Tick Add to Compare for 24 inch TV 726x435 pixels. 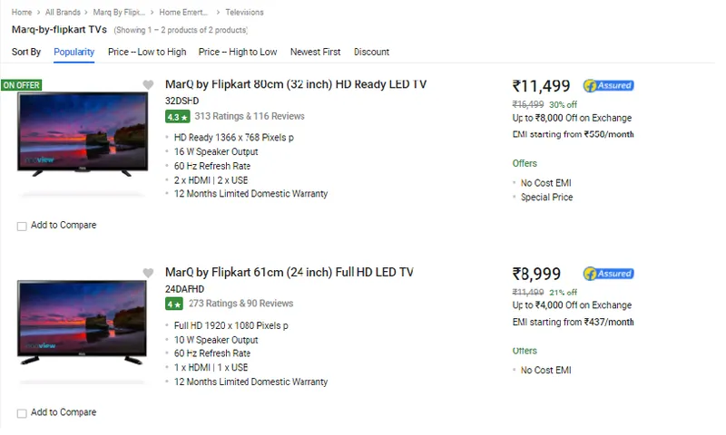[x=22, y=414]
